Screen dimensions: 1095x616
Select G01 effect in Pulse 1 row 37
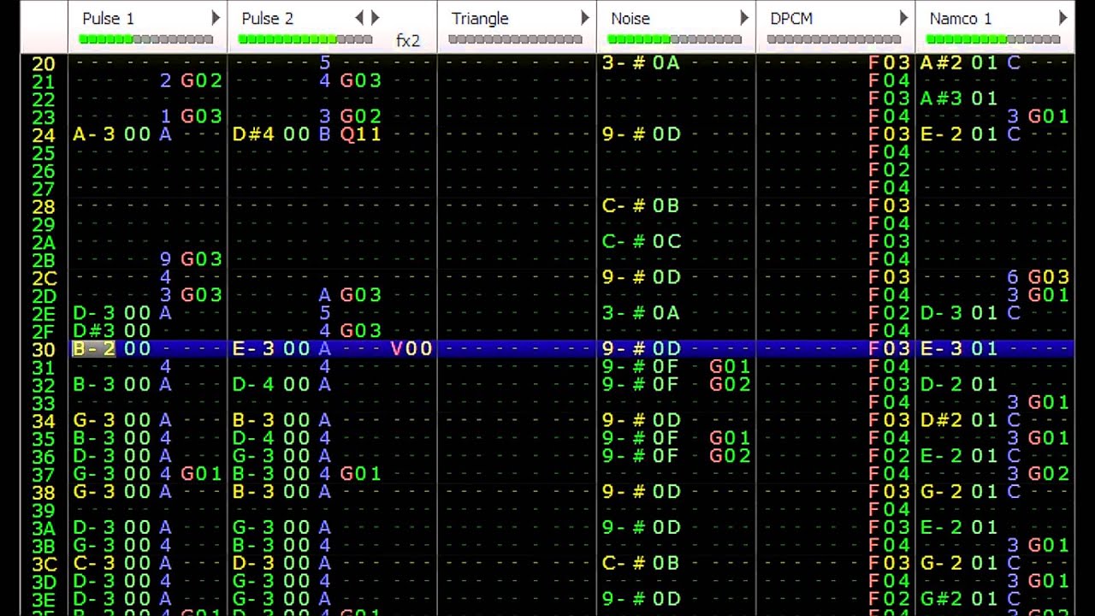[201, 473]
